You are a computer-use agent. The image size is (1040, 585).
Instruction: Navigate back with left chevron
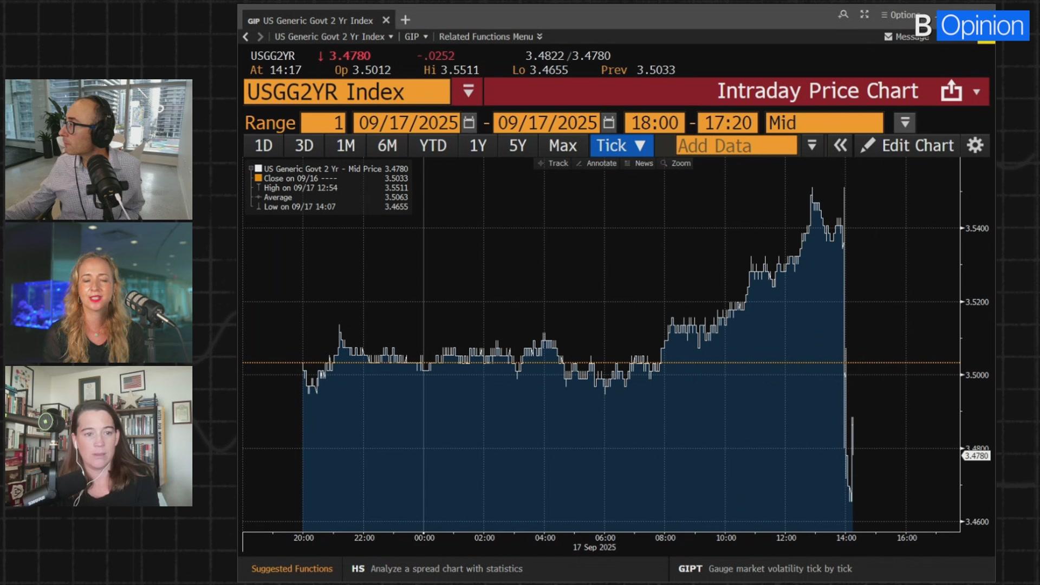point(246,37)
